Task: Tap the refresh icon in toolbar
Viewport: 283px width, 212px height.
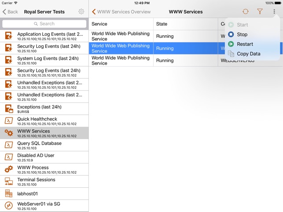Action: [x=246, y=11]
